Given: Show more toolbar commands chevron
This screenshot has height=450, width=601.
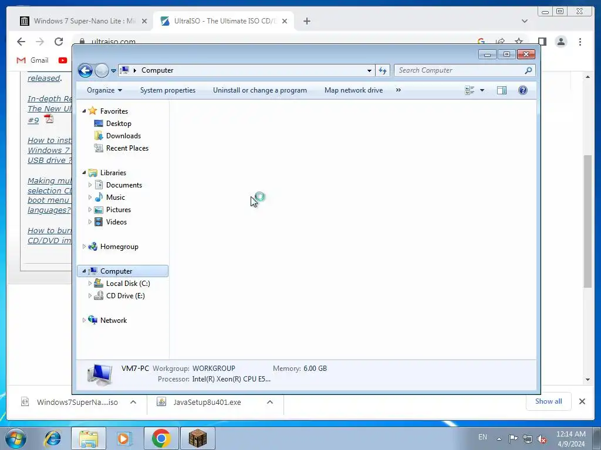Looking at the screenshot, I should tap(399, 90).
